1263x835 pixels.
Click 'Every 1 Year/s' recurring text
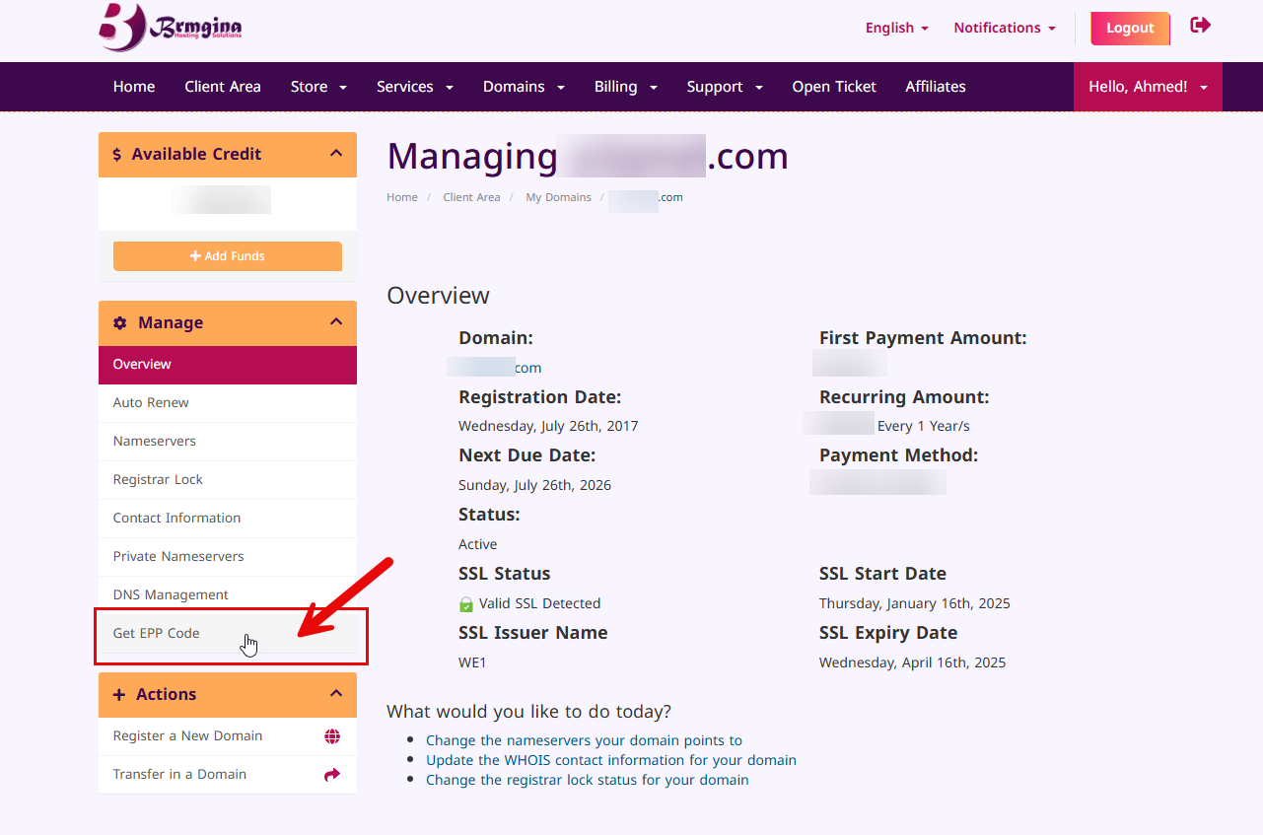click(924, 426)
